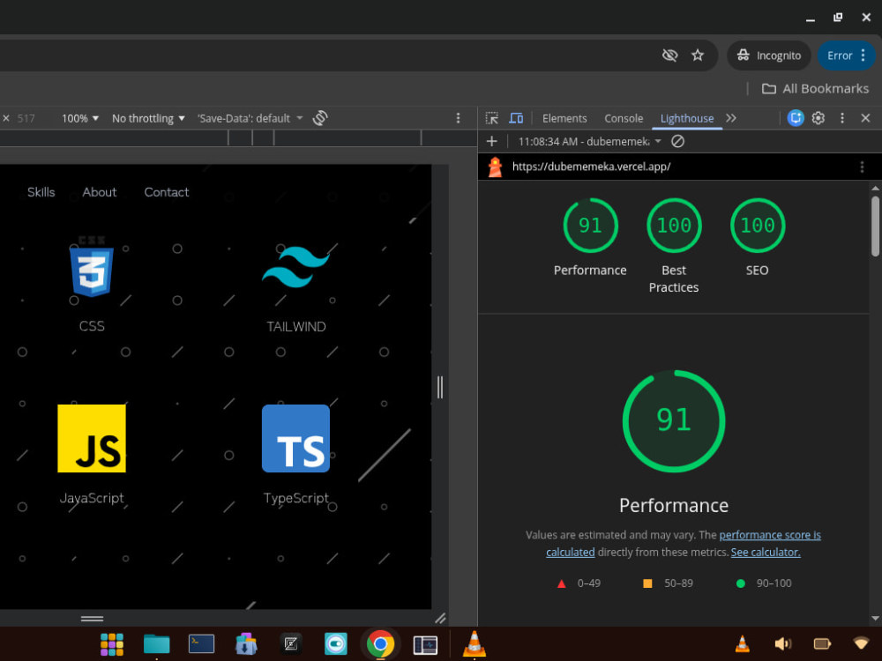Open the 'Save-Data': default dropdown
The width and height of the screenshot is (882, 661).
coord(250,119)
